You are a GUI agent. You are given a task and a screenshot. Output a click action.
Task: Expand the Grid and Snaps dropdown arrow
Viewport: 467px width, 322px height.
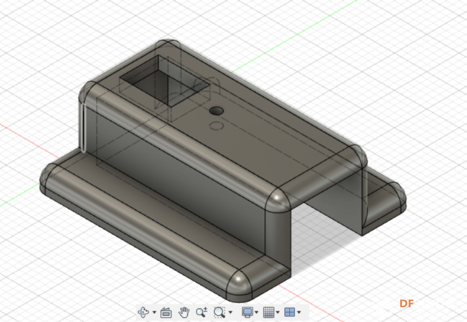click(278, 312)
